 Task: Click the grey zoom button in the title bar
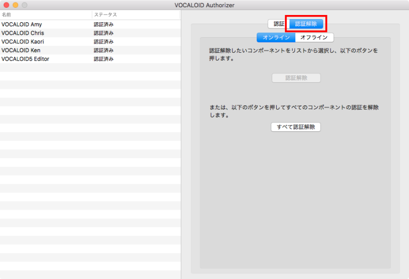point(24,5)
